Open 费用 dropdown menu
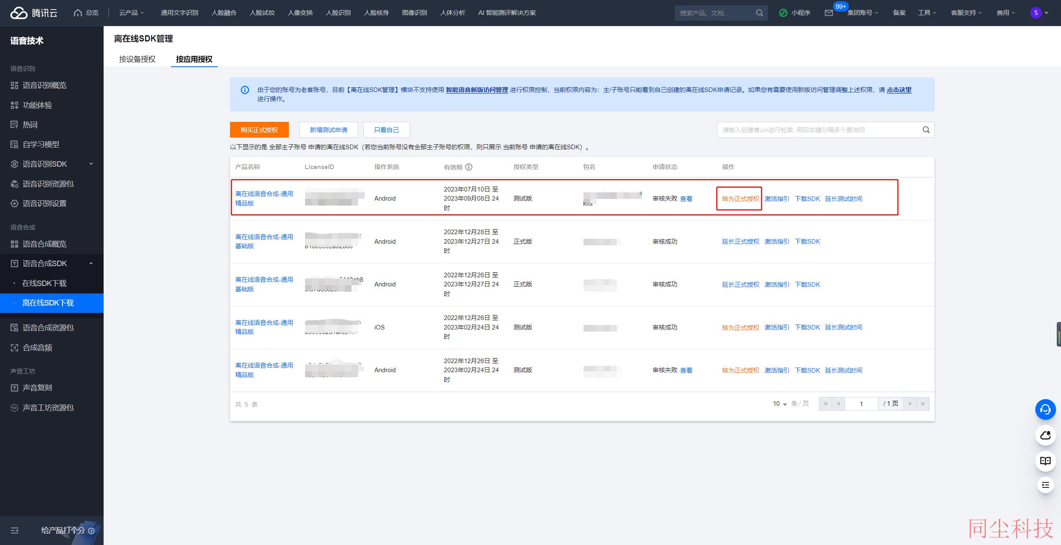 pyautogui.click(x=1006, y=13)
